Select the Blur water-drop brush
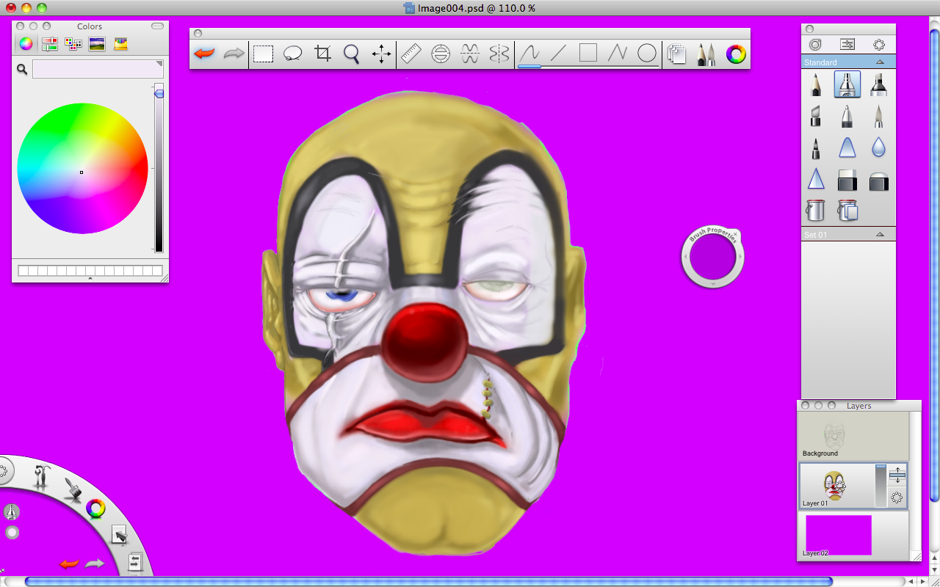 [x=878, y=147]
